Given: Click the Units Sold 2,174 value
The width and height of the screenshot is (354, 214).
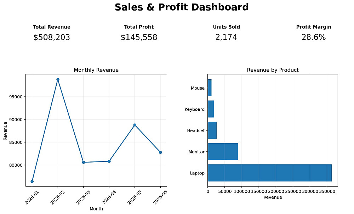Looking at the screenshot, I should pos(226,37).
